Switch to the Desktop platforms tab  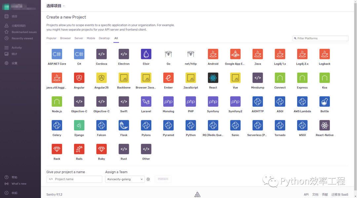pos(104,38)
